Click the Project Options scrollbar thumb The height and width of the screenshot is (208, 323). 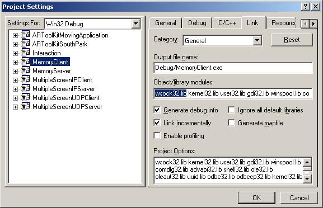pos(307,169)
